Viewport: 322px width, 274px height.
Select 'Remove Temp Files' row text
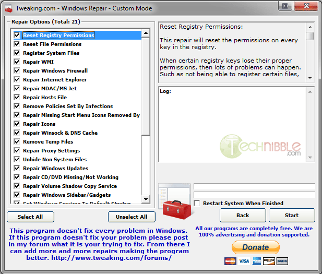tap(48, 142)
